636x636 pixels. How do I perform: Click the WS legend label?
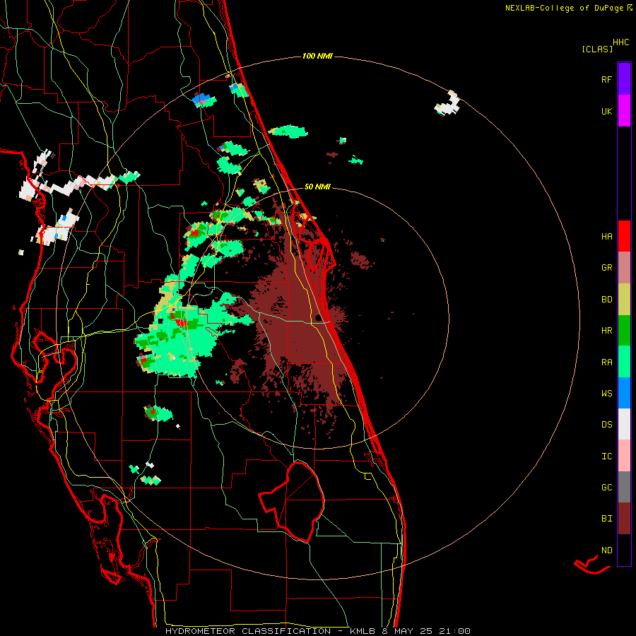[x=606, y=394]
